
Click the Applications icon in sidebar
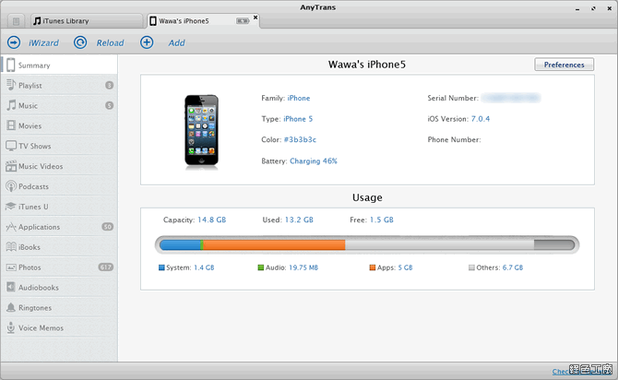pyautogui.click(x=11, y=227)
